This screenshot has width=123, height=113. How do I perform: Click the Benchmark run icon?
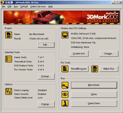(65, 85)
